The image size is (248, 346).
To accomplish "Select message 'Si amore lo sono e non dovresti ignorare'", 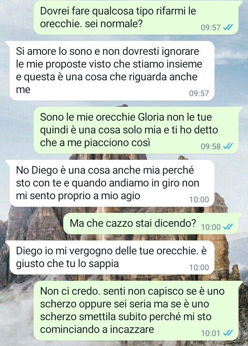I will (x=112, y=71).
